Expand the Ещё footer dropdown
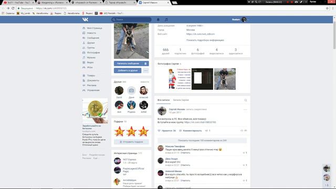 coord(96,158)
